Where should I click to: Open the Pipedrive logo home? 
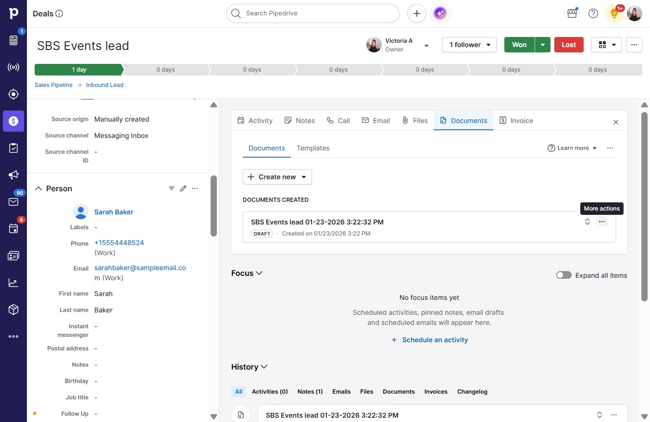click(13, 13)
